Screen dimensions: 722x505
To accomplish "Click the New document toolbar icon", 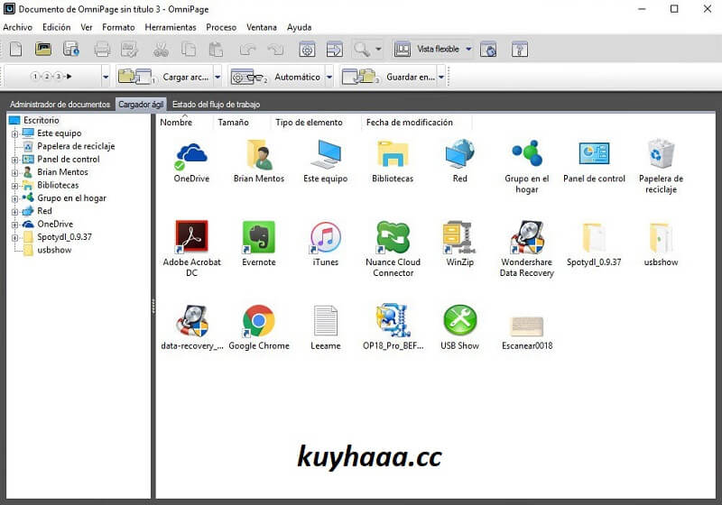I will point(15,49).
